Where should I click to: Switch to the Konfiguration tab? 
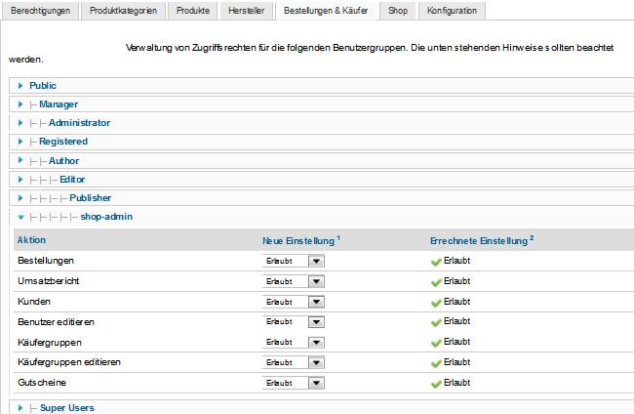453,11
